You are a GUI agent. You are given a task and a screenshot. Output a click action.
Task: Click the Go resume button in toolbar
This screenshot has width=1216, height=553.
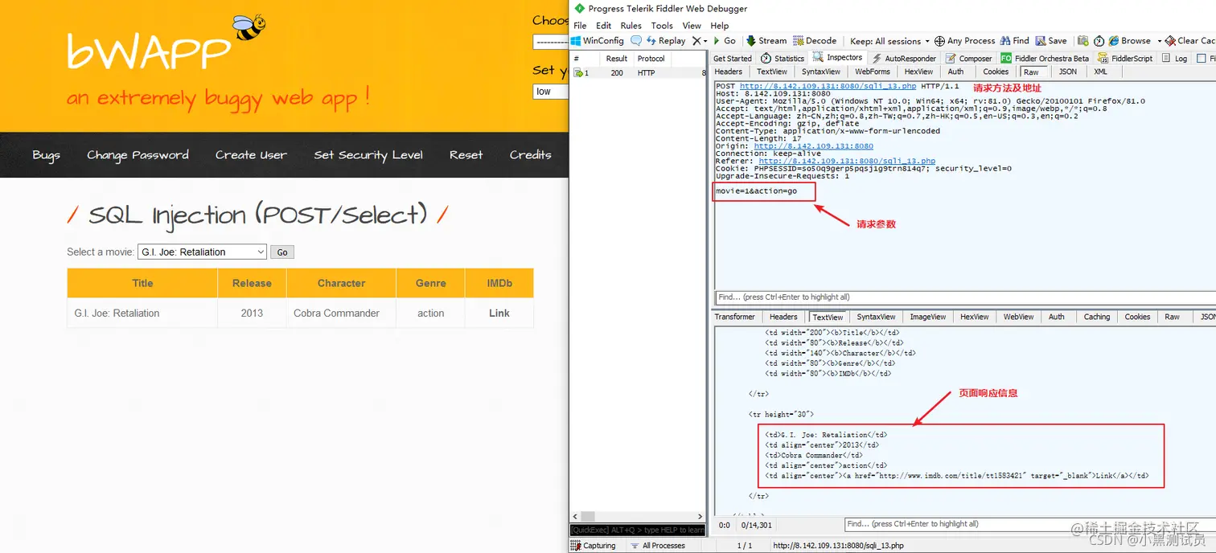coord(725,40)
